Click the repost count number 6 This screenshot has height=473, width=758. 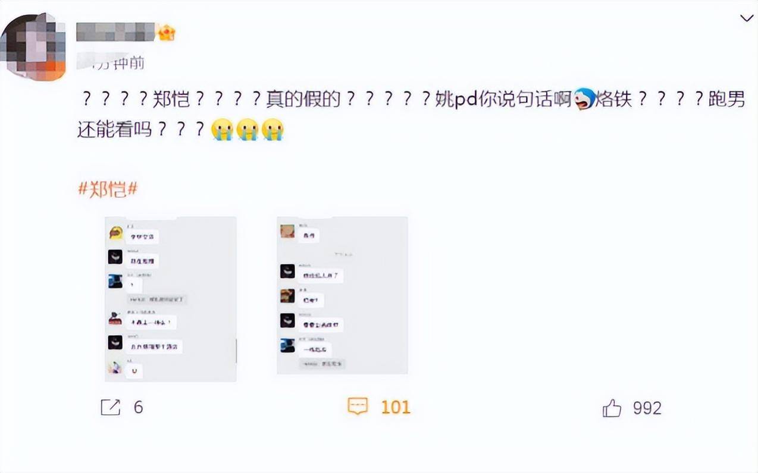[138, 407]
